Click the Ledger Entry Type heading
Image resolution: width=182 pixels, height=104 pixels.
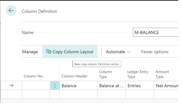(138, 74)
